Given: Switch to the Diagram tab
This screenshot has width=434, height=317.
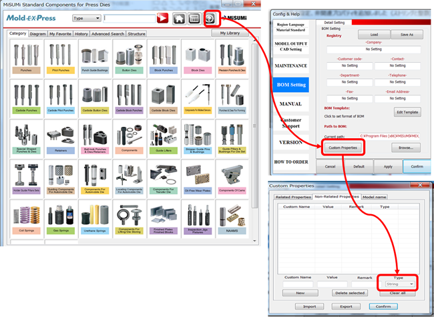Looking at the screenshot, I should [x=37, y=34].
